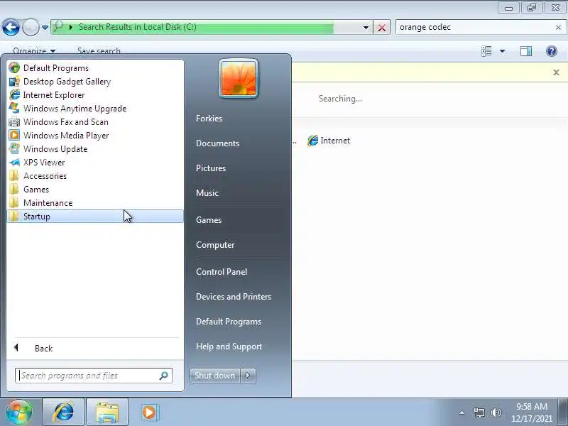
Task: Click Save search in toolbar
Action: pyautogui.click(x=99, y=50)
